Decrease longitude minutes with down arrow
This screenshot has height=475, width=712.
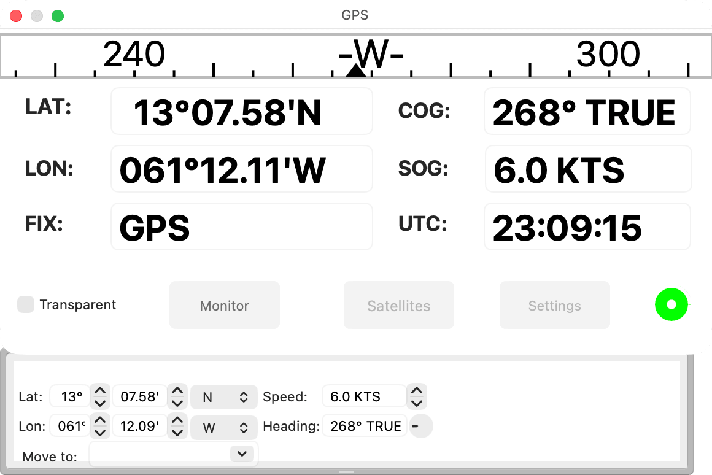(177, 432)
